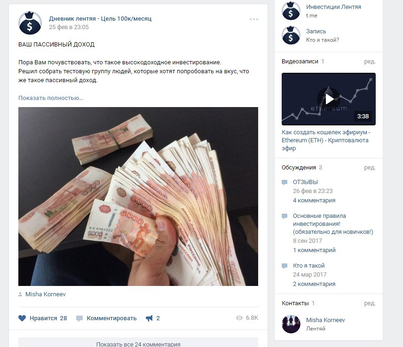Click the views eye icon

[239, 318]
